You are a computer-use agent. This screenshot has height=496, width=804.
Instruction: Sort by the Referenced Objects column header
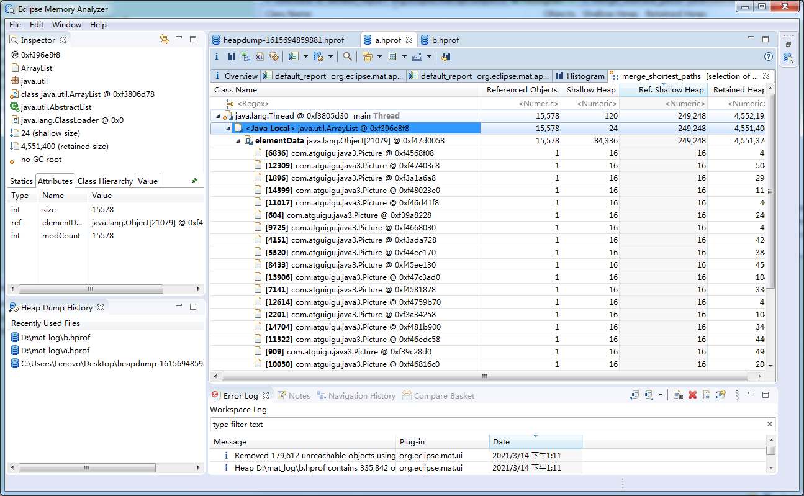click(x=522, y=90)
